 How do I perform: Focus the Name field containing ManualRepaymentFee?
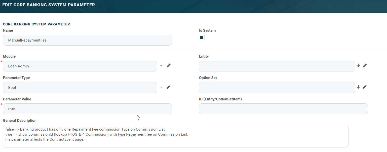point(87,40)
